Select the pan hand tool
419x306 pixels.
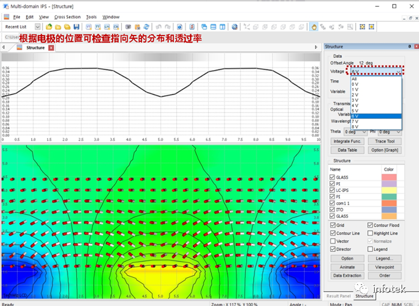tap(314, 27)
